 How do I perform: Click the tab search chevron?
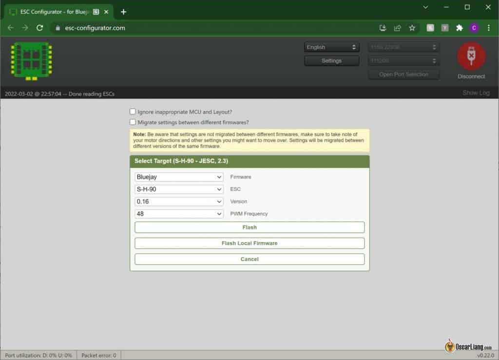(425, 7)
